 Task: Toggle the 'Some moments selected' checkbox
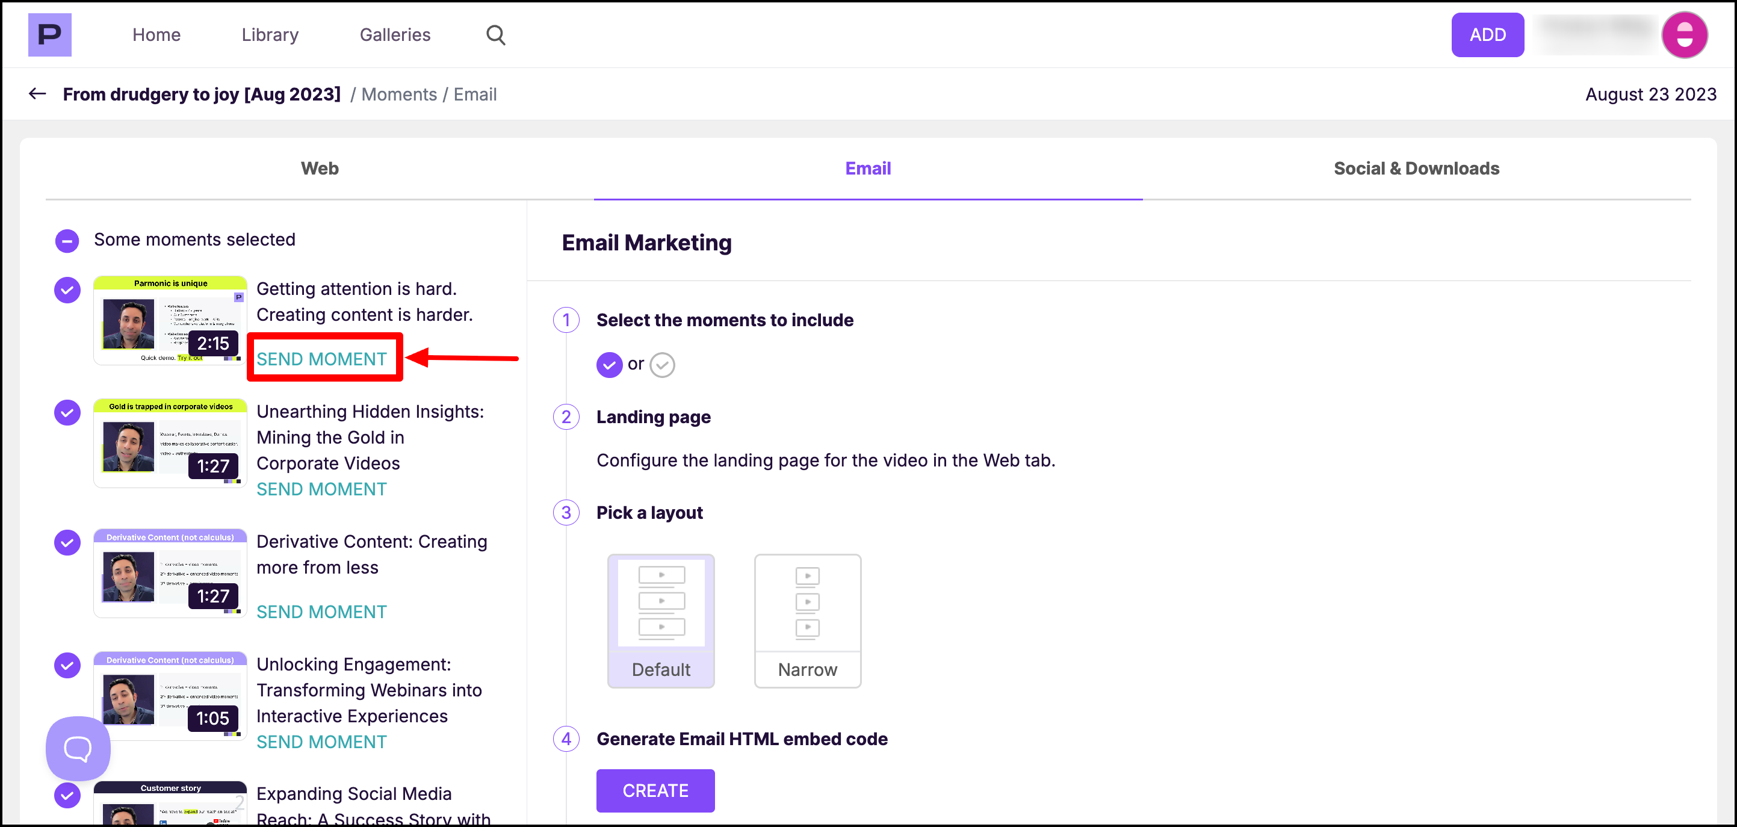click(x=67, y=240)
